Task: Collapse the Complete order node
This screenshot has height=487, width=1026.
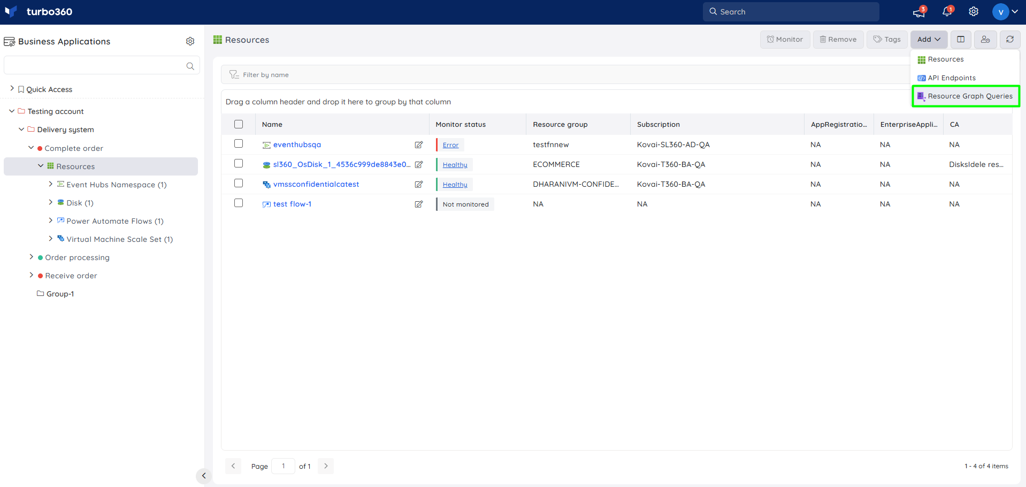Action: click(31, 147)
